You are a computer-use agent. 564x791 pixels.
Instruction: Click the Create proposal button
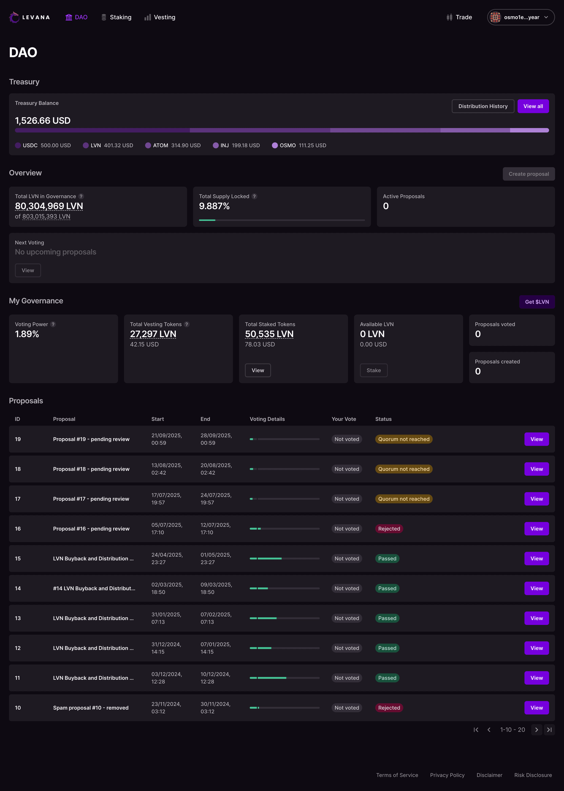(528, 174)
